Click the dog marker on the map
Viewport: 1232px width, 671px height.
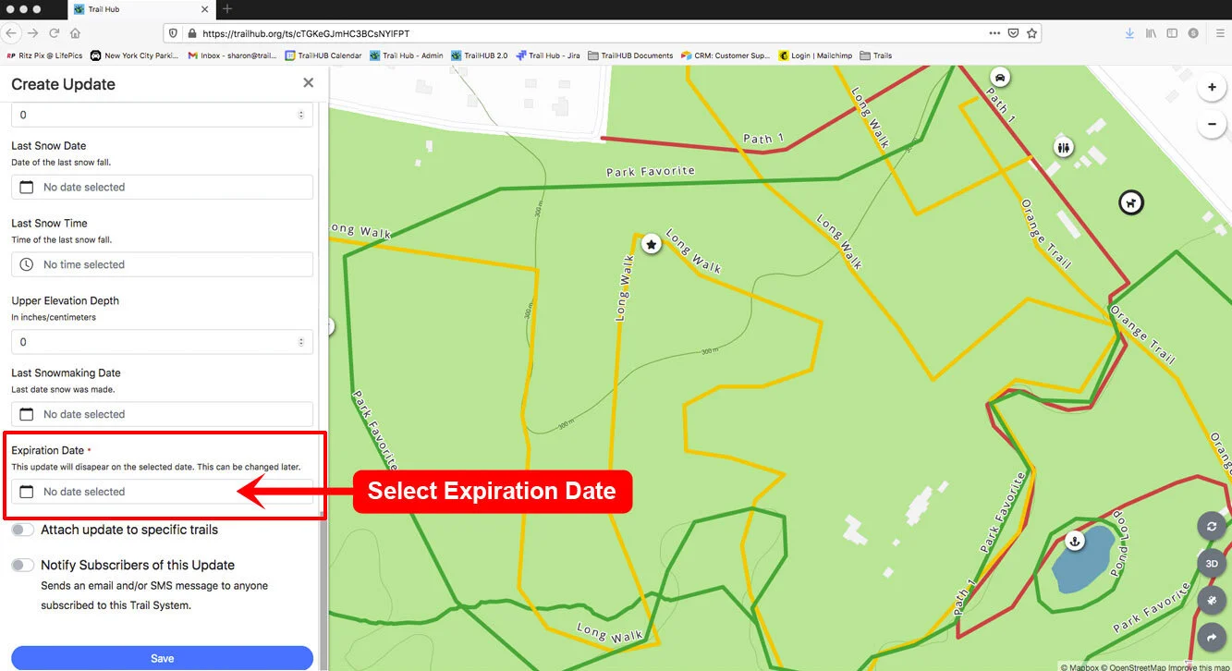[1130, 201]
